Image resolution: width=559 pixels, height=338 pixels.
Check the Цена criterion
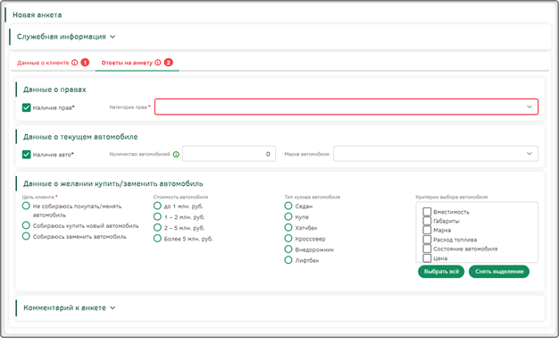coord(427,258)
